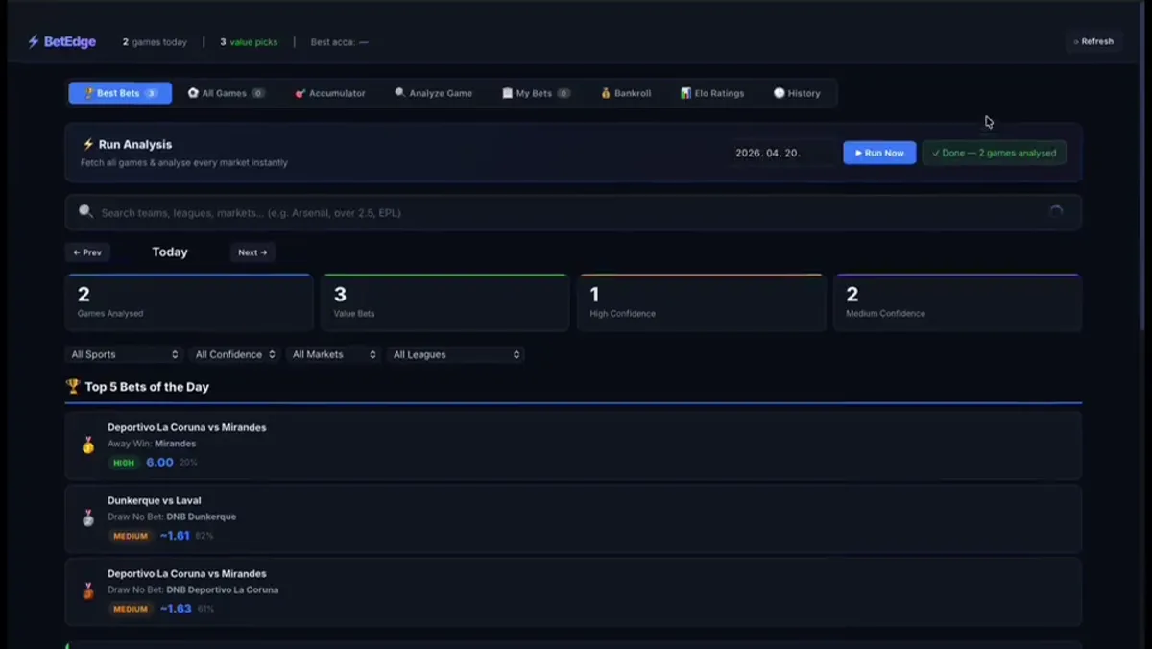Image resolution: width=1152 pixels, height=649 pixels.
Task: Click the "Dunkerque vs Laval" match title
Action: click(x=155, y=500)
